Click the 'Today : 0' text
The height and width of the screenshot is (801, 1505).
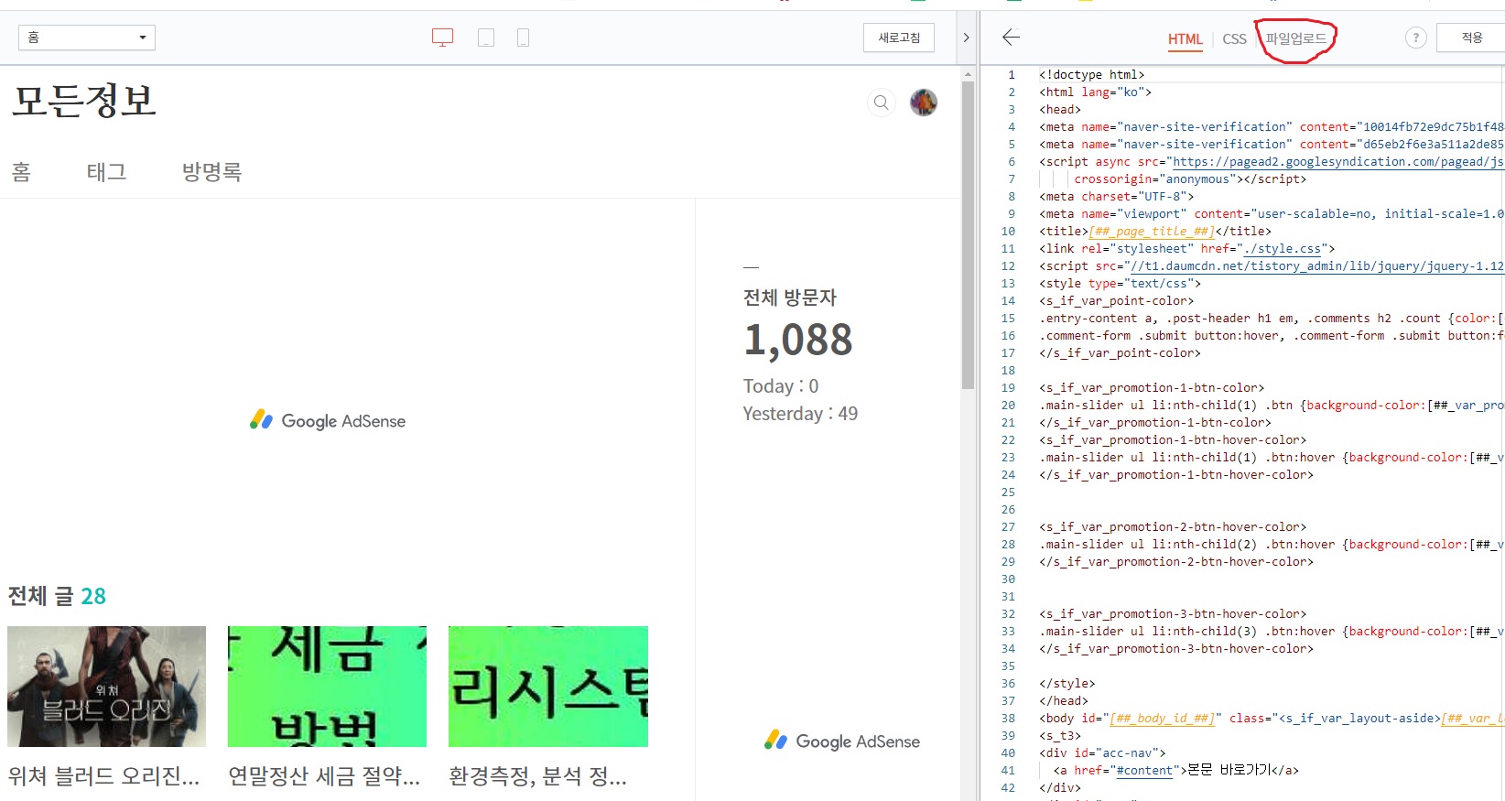(781, 386)
